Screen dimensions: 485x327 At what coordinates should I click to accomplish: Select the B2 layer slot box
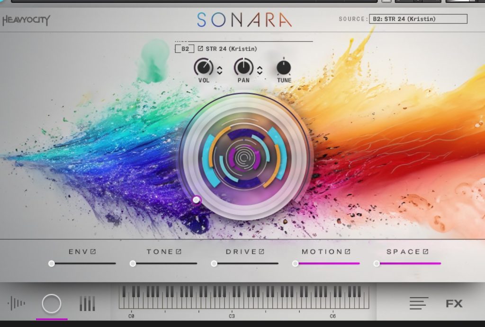(x=185, y=49)
